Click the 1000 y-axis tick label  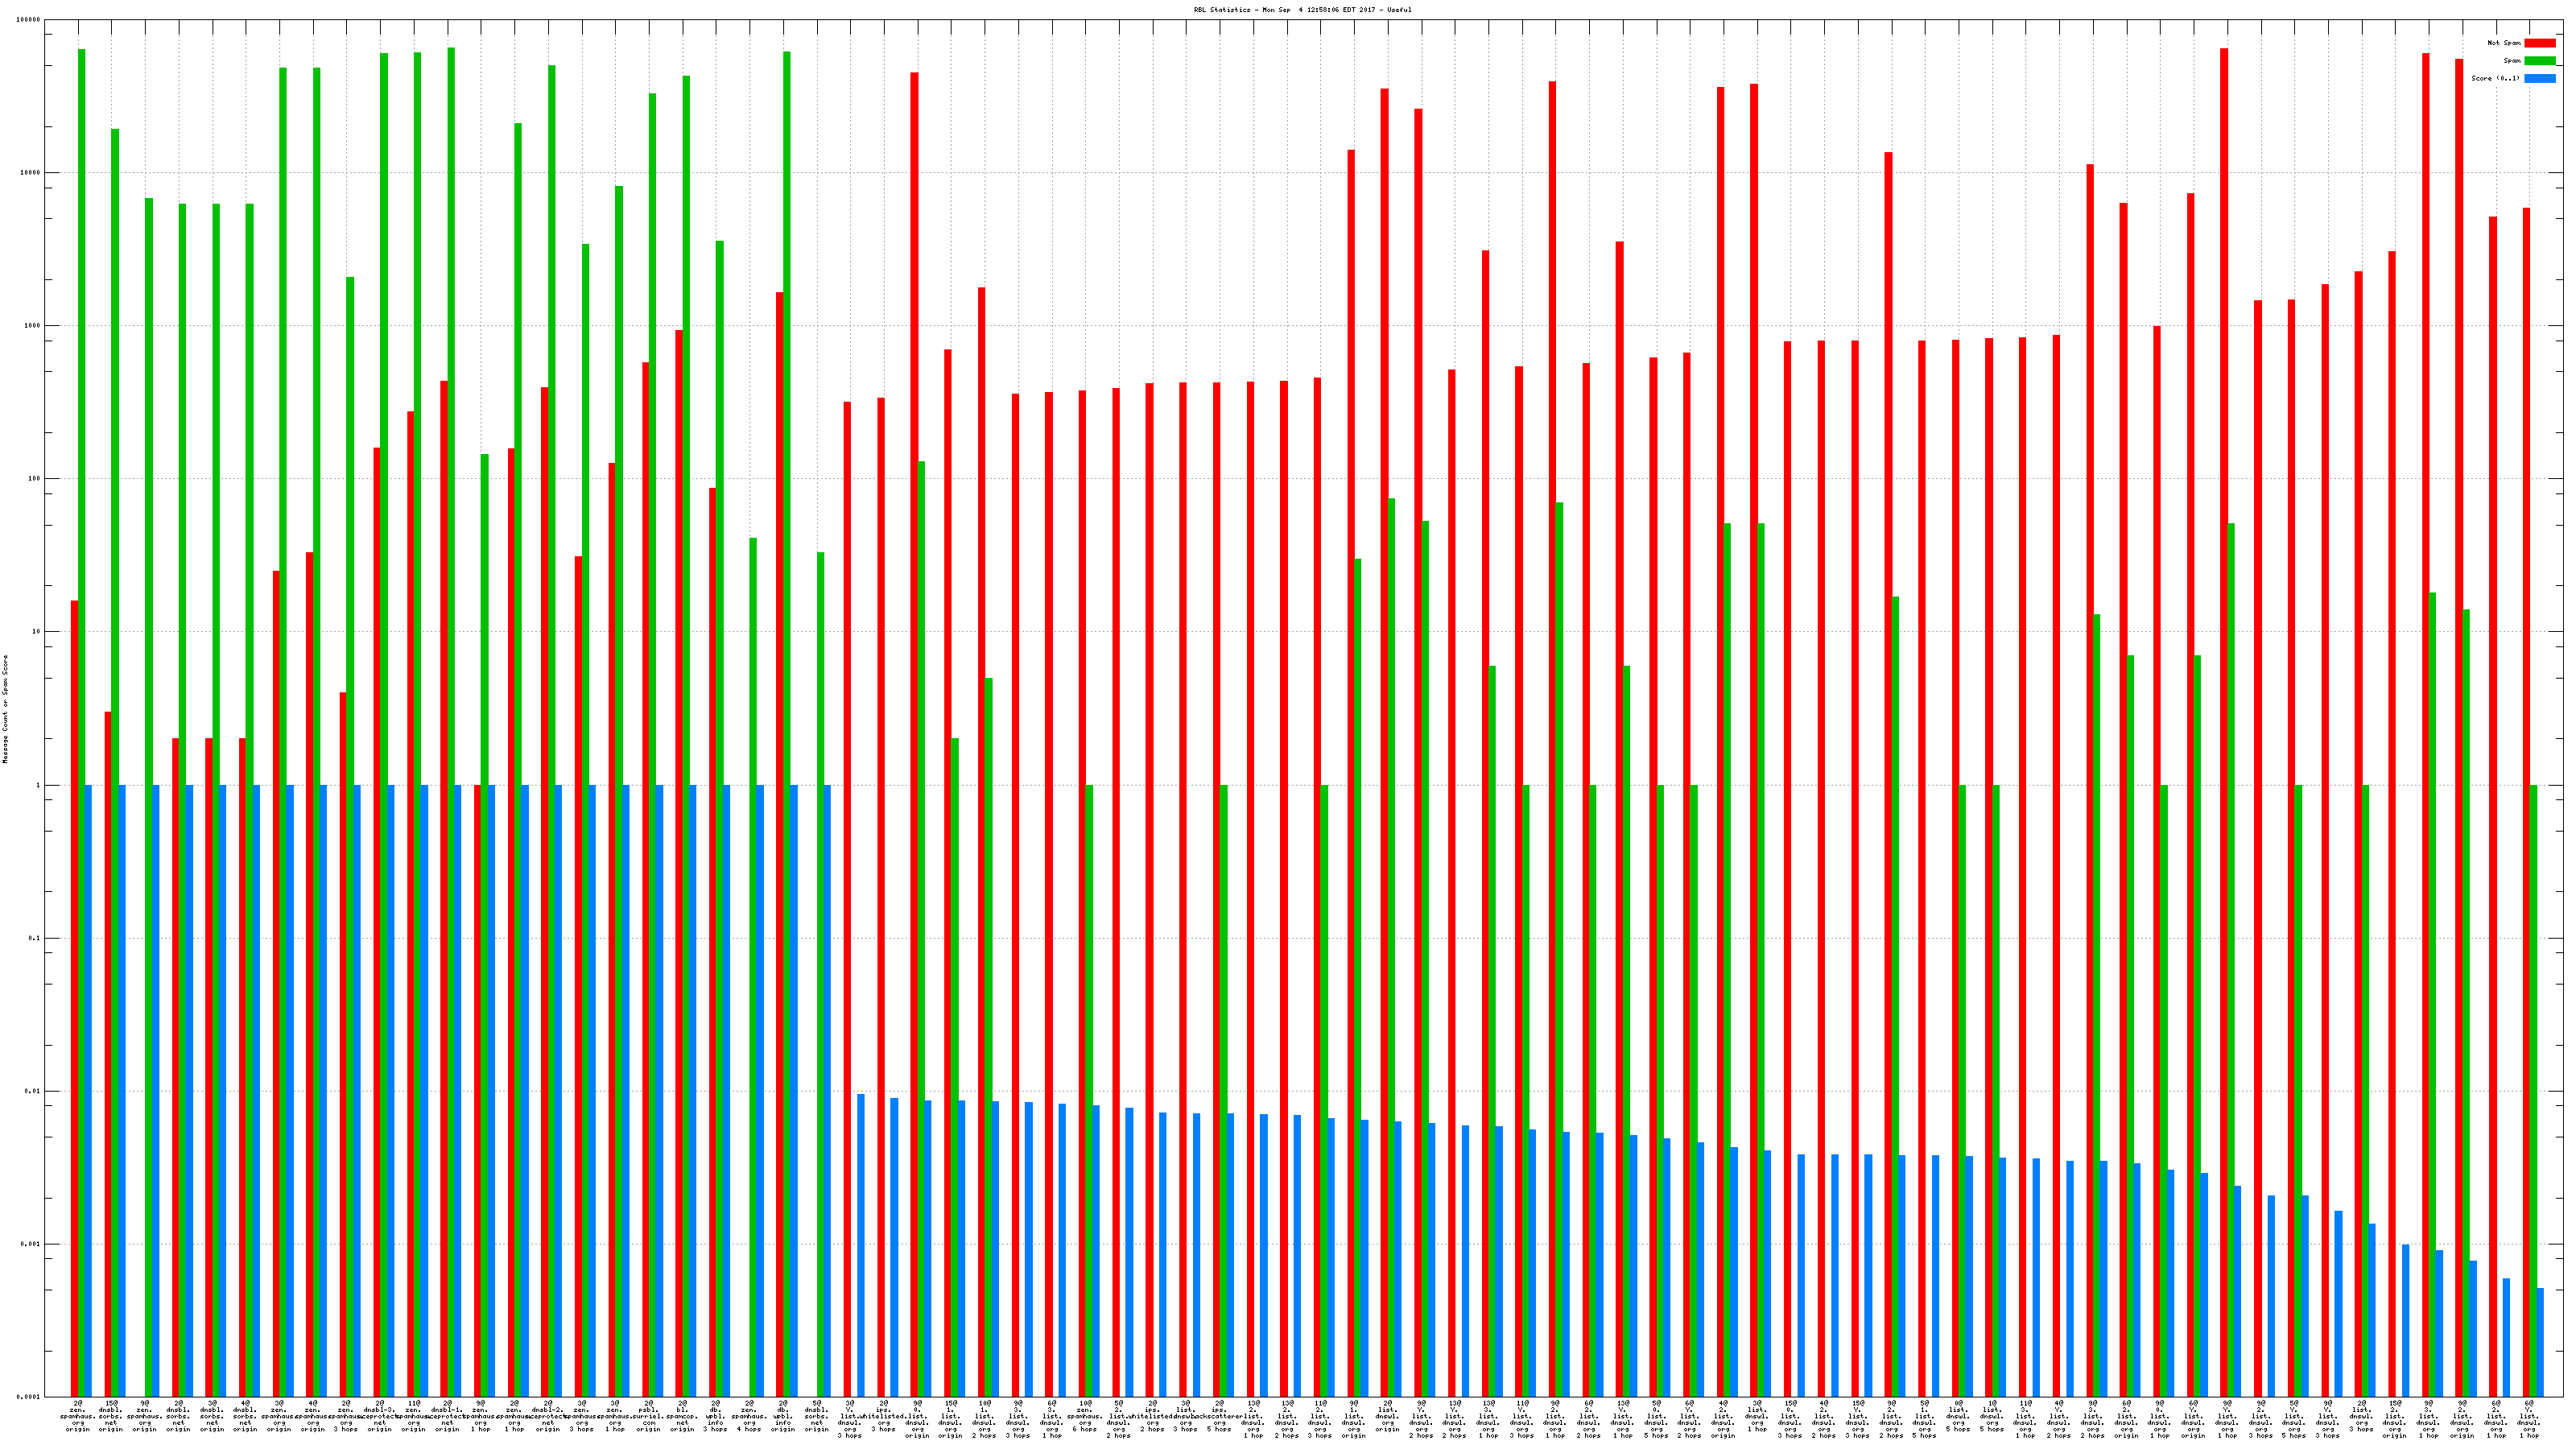(32, 326)
